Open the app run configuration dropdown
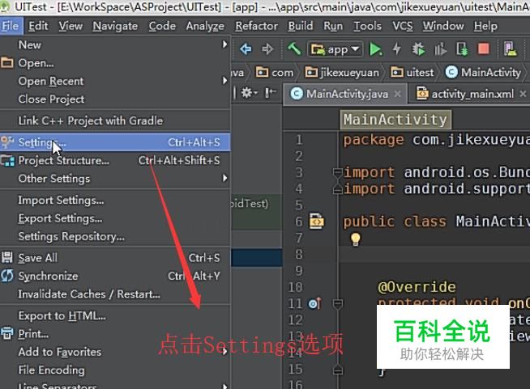530x389 pixels. (x=335, y=49)
